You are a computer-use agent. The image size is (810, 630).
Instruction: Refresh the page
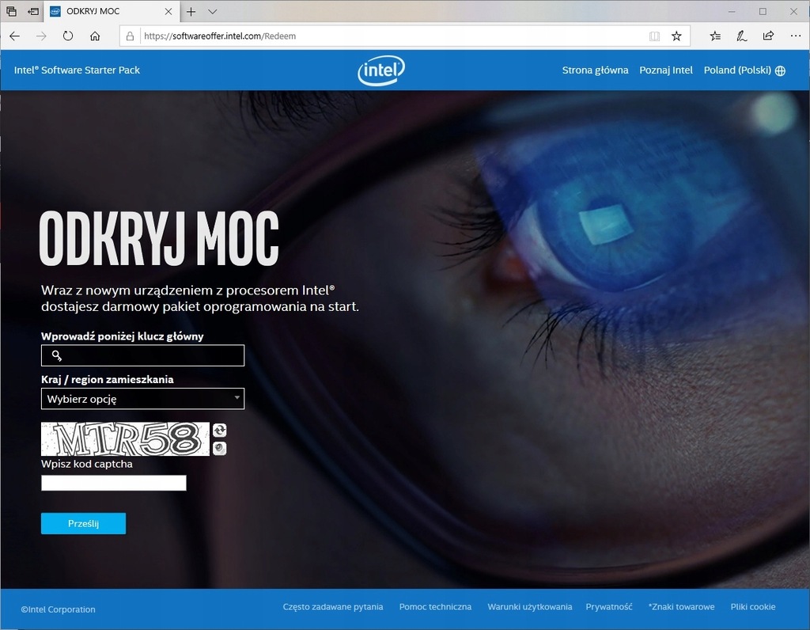coord(68,36)
